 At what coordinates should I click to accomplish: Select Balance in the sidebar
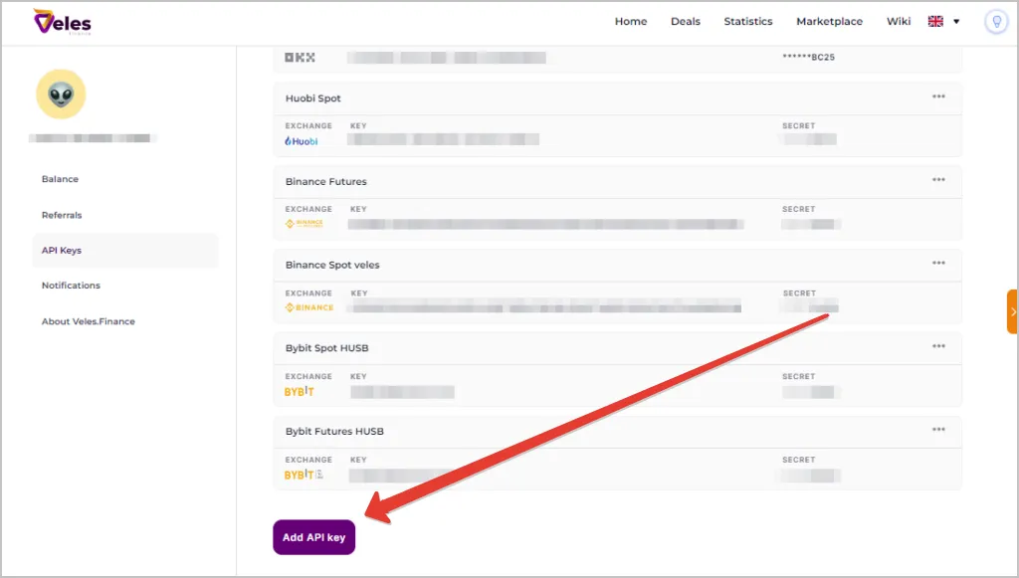[x=60, y=179]
